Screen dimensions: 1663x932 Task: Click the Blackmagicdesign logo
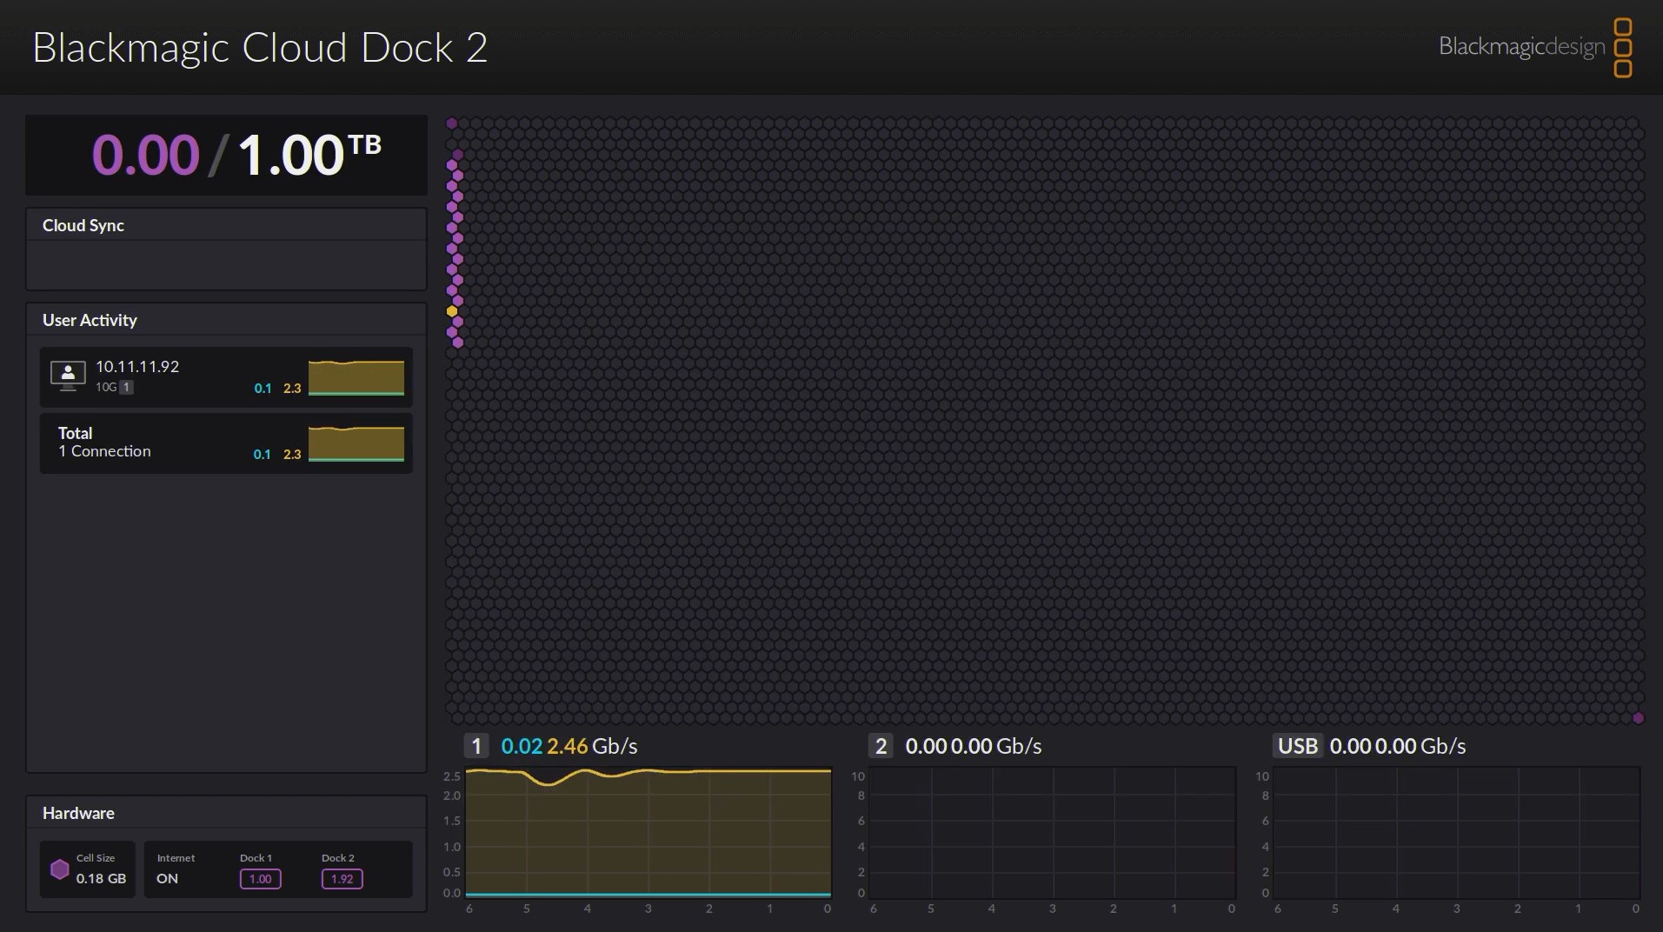pyautogui.click(x=1535, y=48)
